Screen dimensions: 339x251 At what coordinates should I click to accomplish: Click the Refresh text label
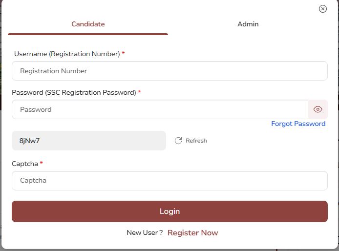pos(196,141)
